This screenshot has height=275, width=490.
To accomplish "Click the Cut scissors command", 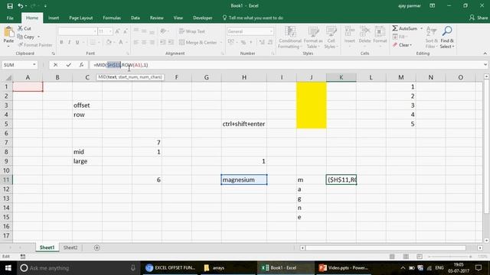I will click(24, 28).
